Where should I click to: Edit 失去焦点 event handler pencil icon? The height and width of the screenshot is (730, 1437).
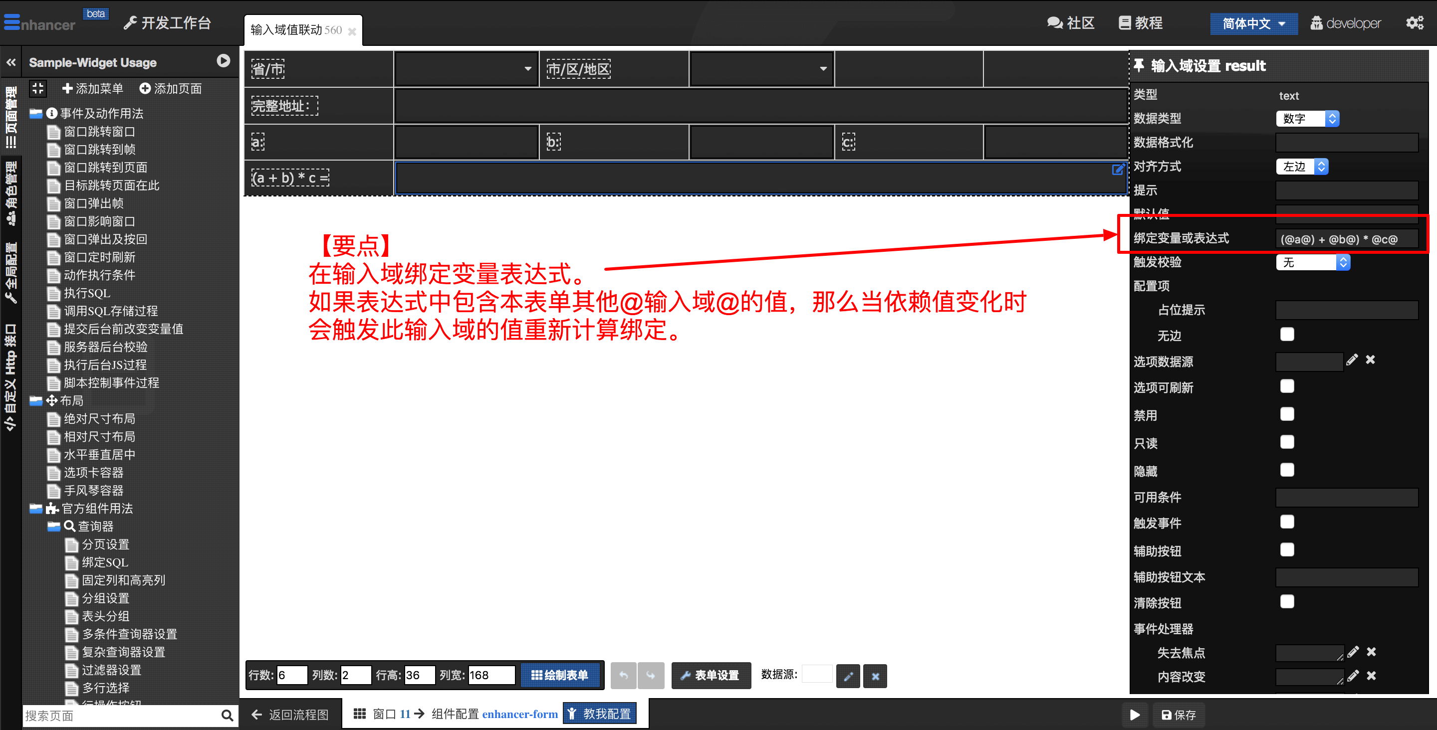pos(1353,651)
